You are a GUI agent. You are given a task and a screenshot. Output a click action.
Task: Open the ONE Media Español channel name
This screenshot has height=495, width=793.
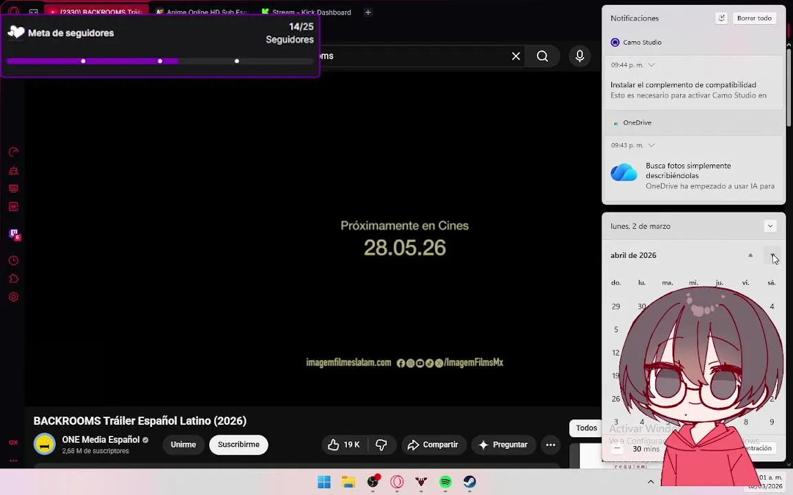[101, 439]
